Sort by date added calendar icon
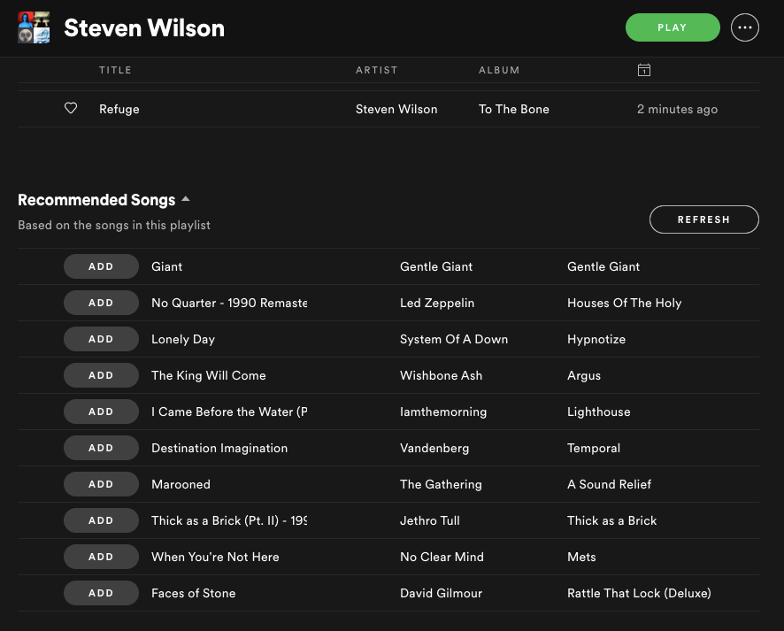This screenshot has width=784, height=631. 644,70
